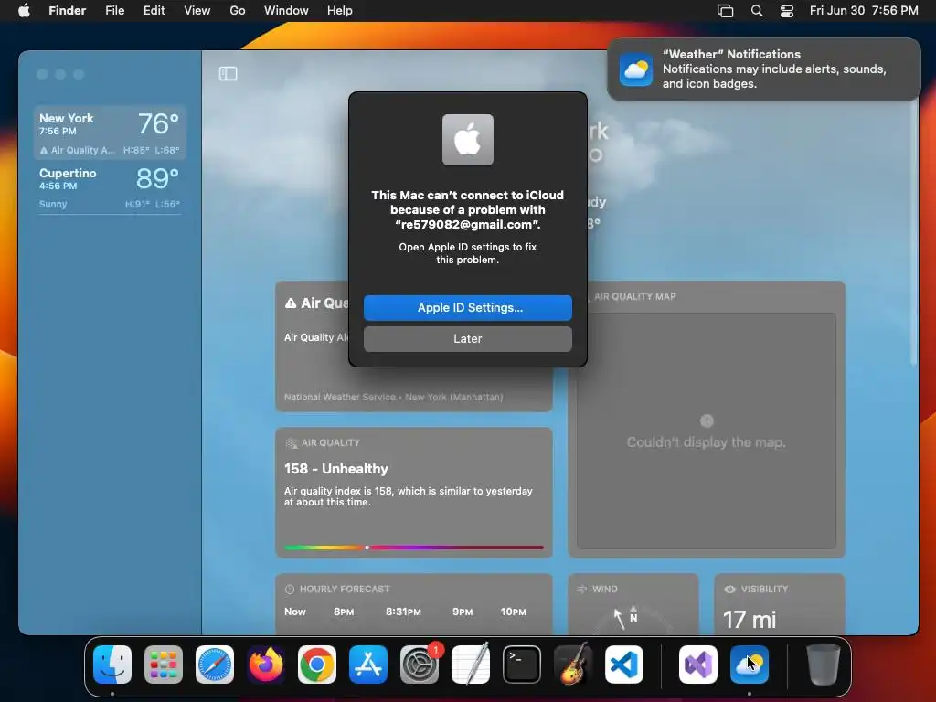This screenshot has width=936, height=702.
Task: Select Cupertino in the sidebar
Action: click(x=110, y=187)
